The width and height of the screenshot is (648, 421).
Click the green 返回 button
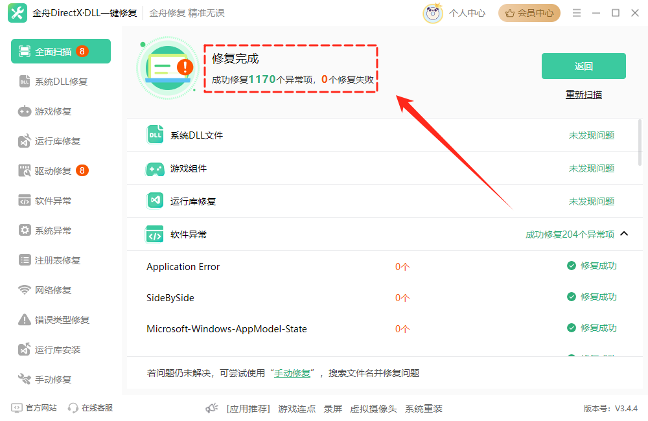pos(584,66)
